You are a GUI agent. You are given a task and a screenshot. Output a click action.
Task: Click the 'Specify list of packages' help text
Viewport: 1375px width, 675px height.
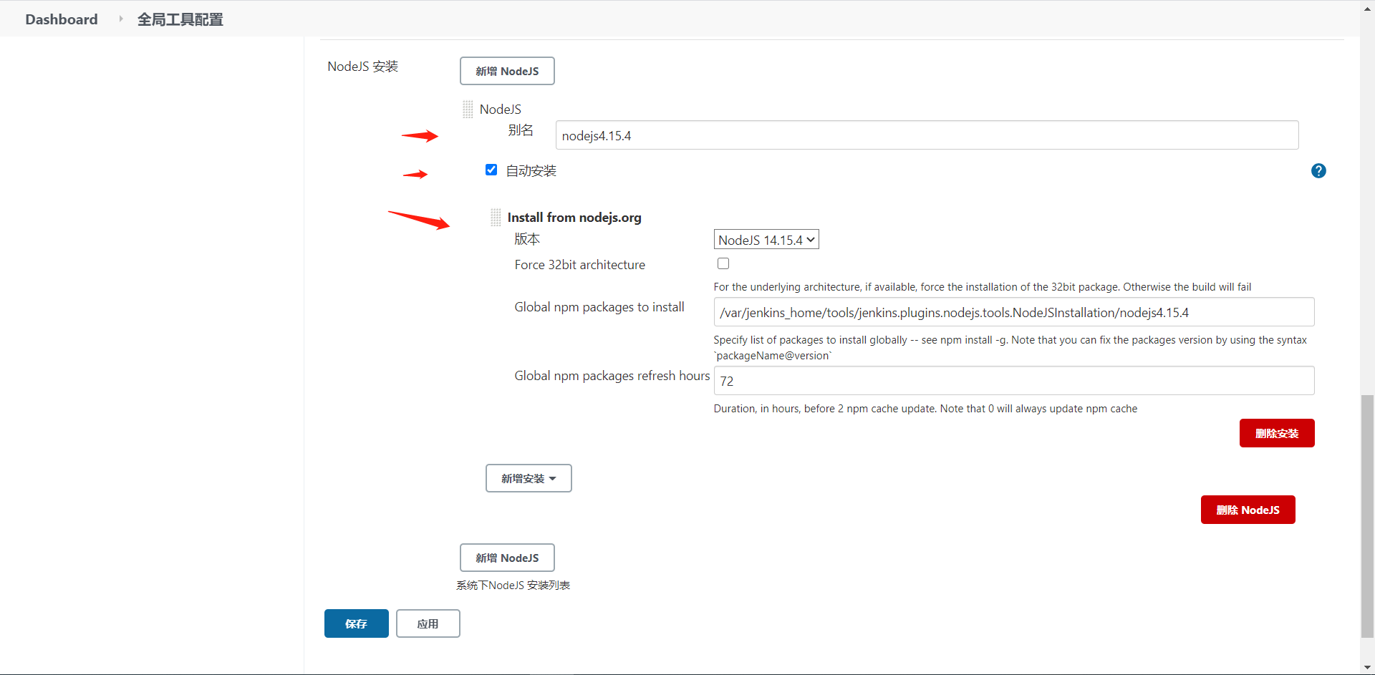[1010, 348]
